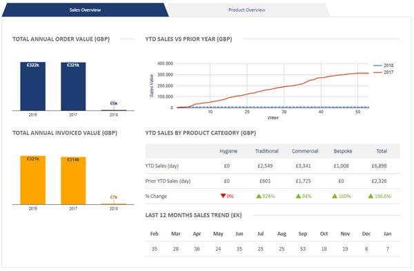The height and width of the screenshot is (271, 414).
Task: Select the £321k blue order value bar
Action: point(73,86)
